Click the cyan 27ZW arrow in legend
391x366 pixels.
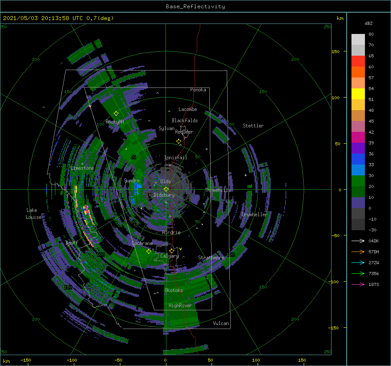click(x=358, y=262)
